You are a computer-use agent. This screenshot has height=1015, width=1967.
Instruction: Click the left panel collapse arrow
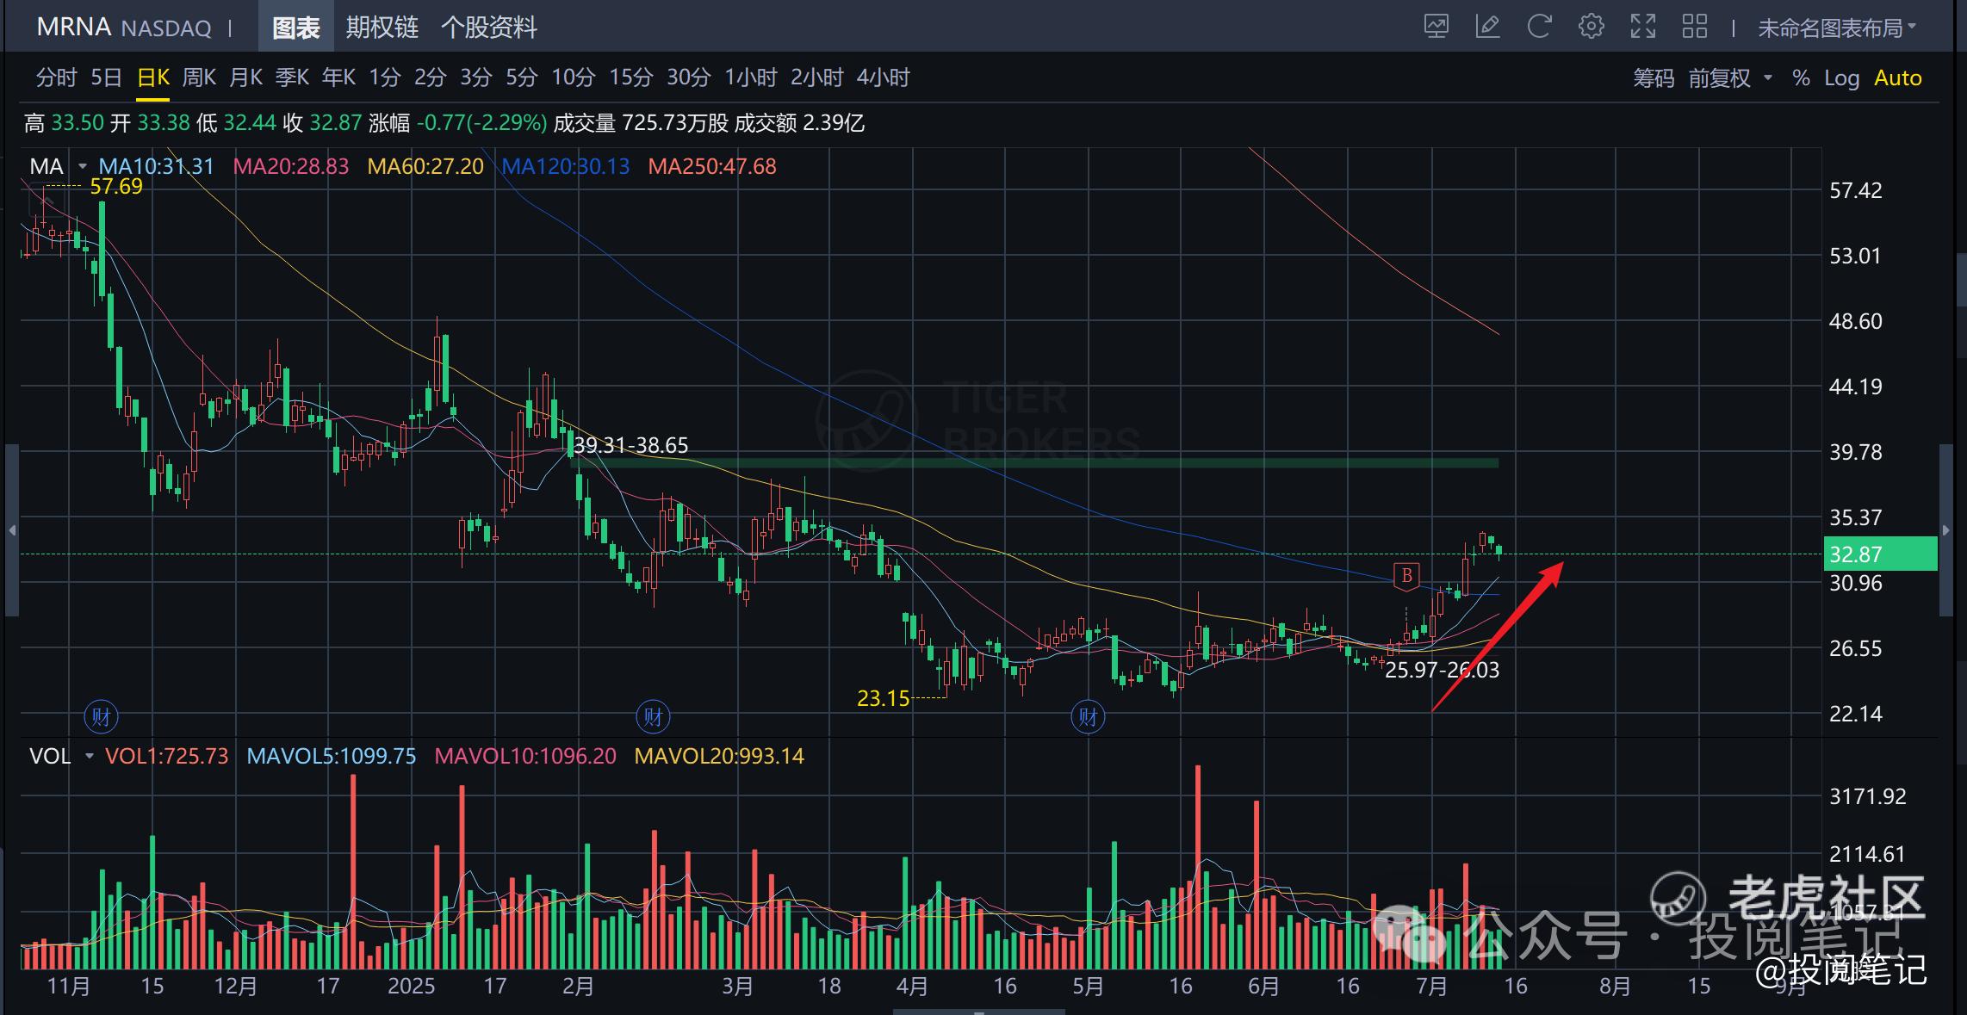pyautogui.click(x=12, y=530)
